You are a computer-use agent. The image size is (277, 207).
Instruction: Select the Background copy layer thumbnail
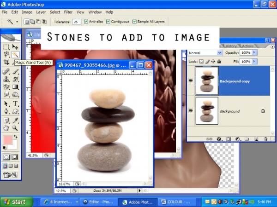click(207, 81)
